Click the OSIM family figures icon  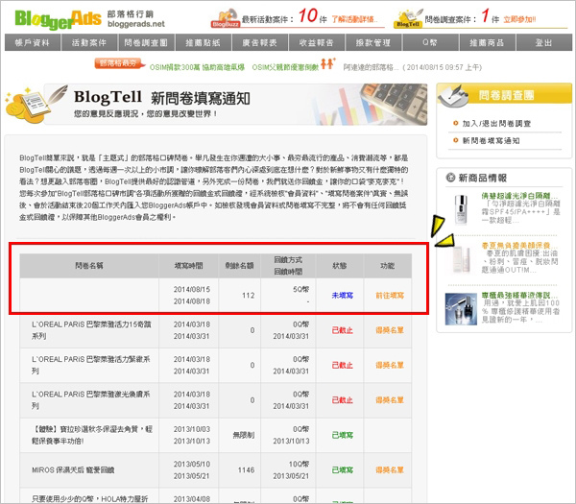point(327,63)
